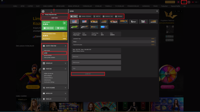Open the language dropdown in top bar
Image resolution: width=200 pixels, height=112 pixels.
(195, 2)
